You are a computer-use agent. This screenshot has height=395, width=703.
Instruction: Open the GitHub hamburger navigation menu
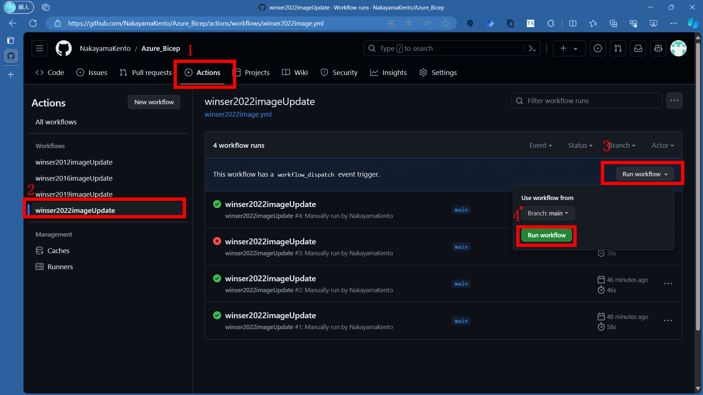40,48
